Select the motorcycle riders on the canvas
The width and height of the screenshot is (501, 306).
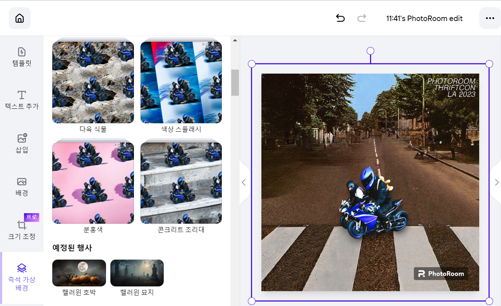tap(374, 203)
